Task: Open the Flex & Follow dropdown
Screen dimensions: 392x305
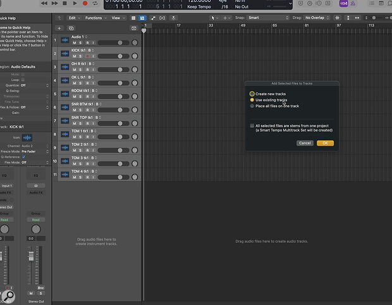Action: tap(34, 108)
